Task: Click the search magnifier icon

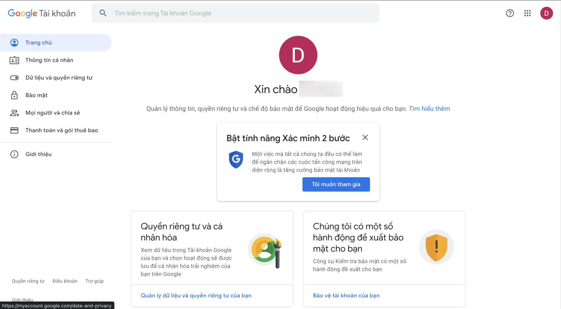Action: click(x=103, y=13)
